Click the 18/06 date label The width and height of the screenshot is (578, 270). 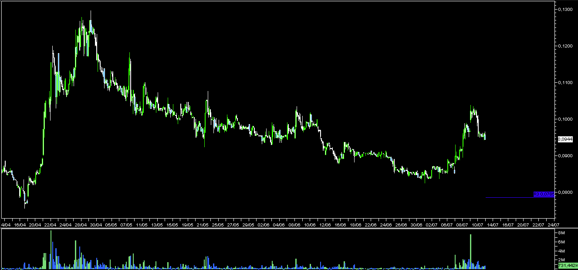click(355, 225)
